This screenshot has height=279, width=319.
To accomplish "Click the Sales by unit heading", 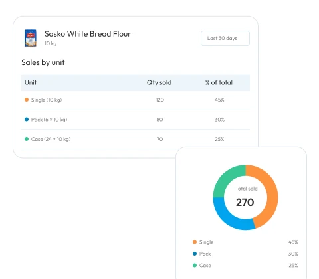I will [x=43, y=62].
